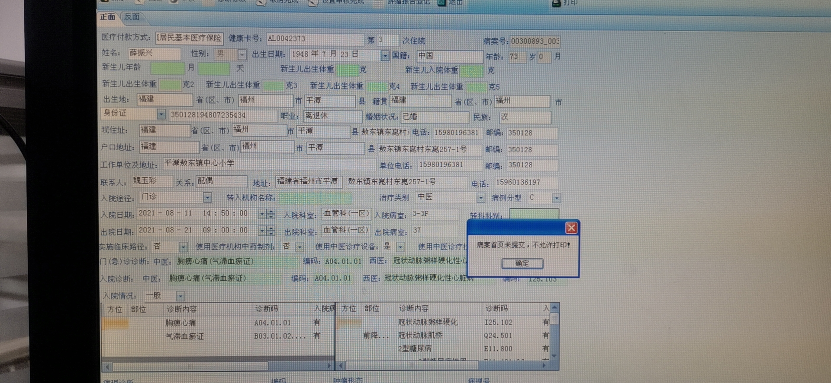This screenshot has height=383, width=831.
Task: Click the 新生儿年龄 month field
Action: tap(168, 68)
